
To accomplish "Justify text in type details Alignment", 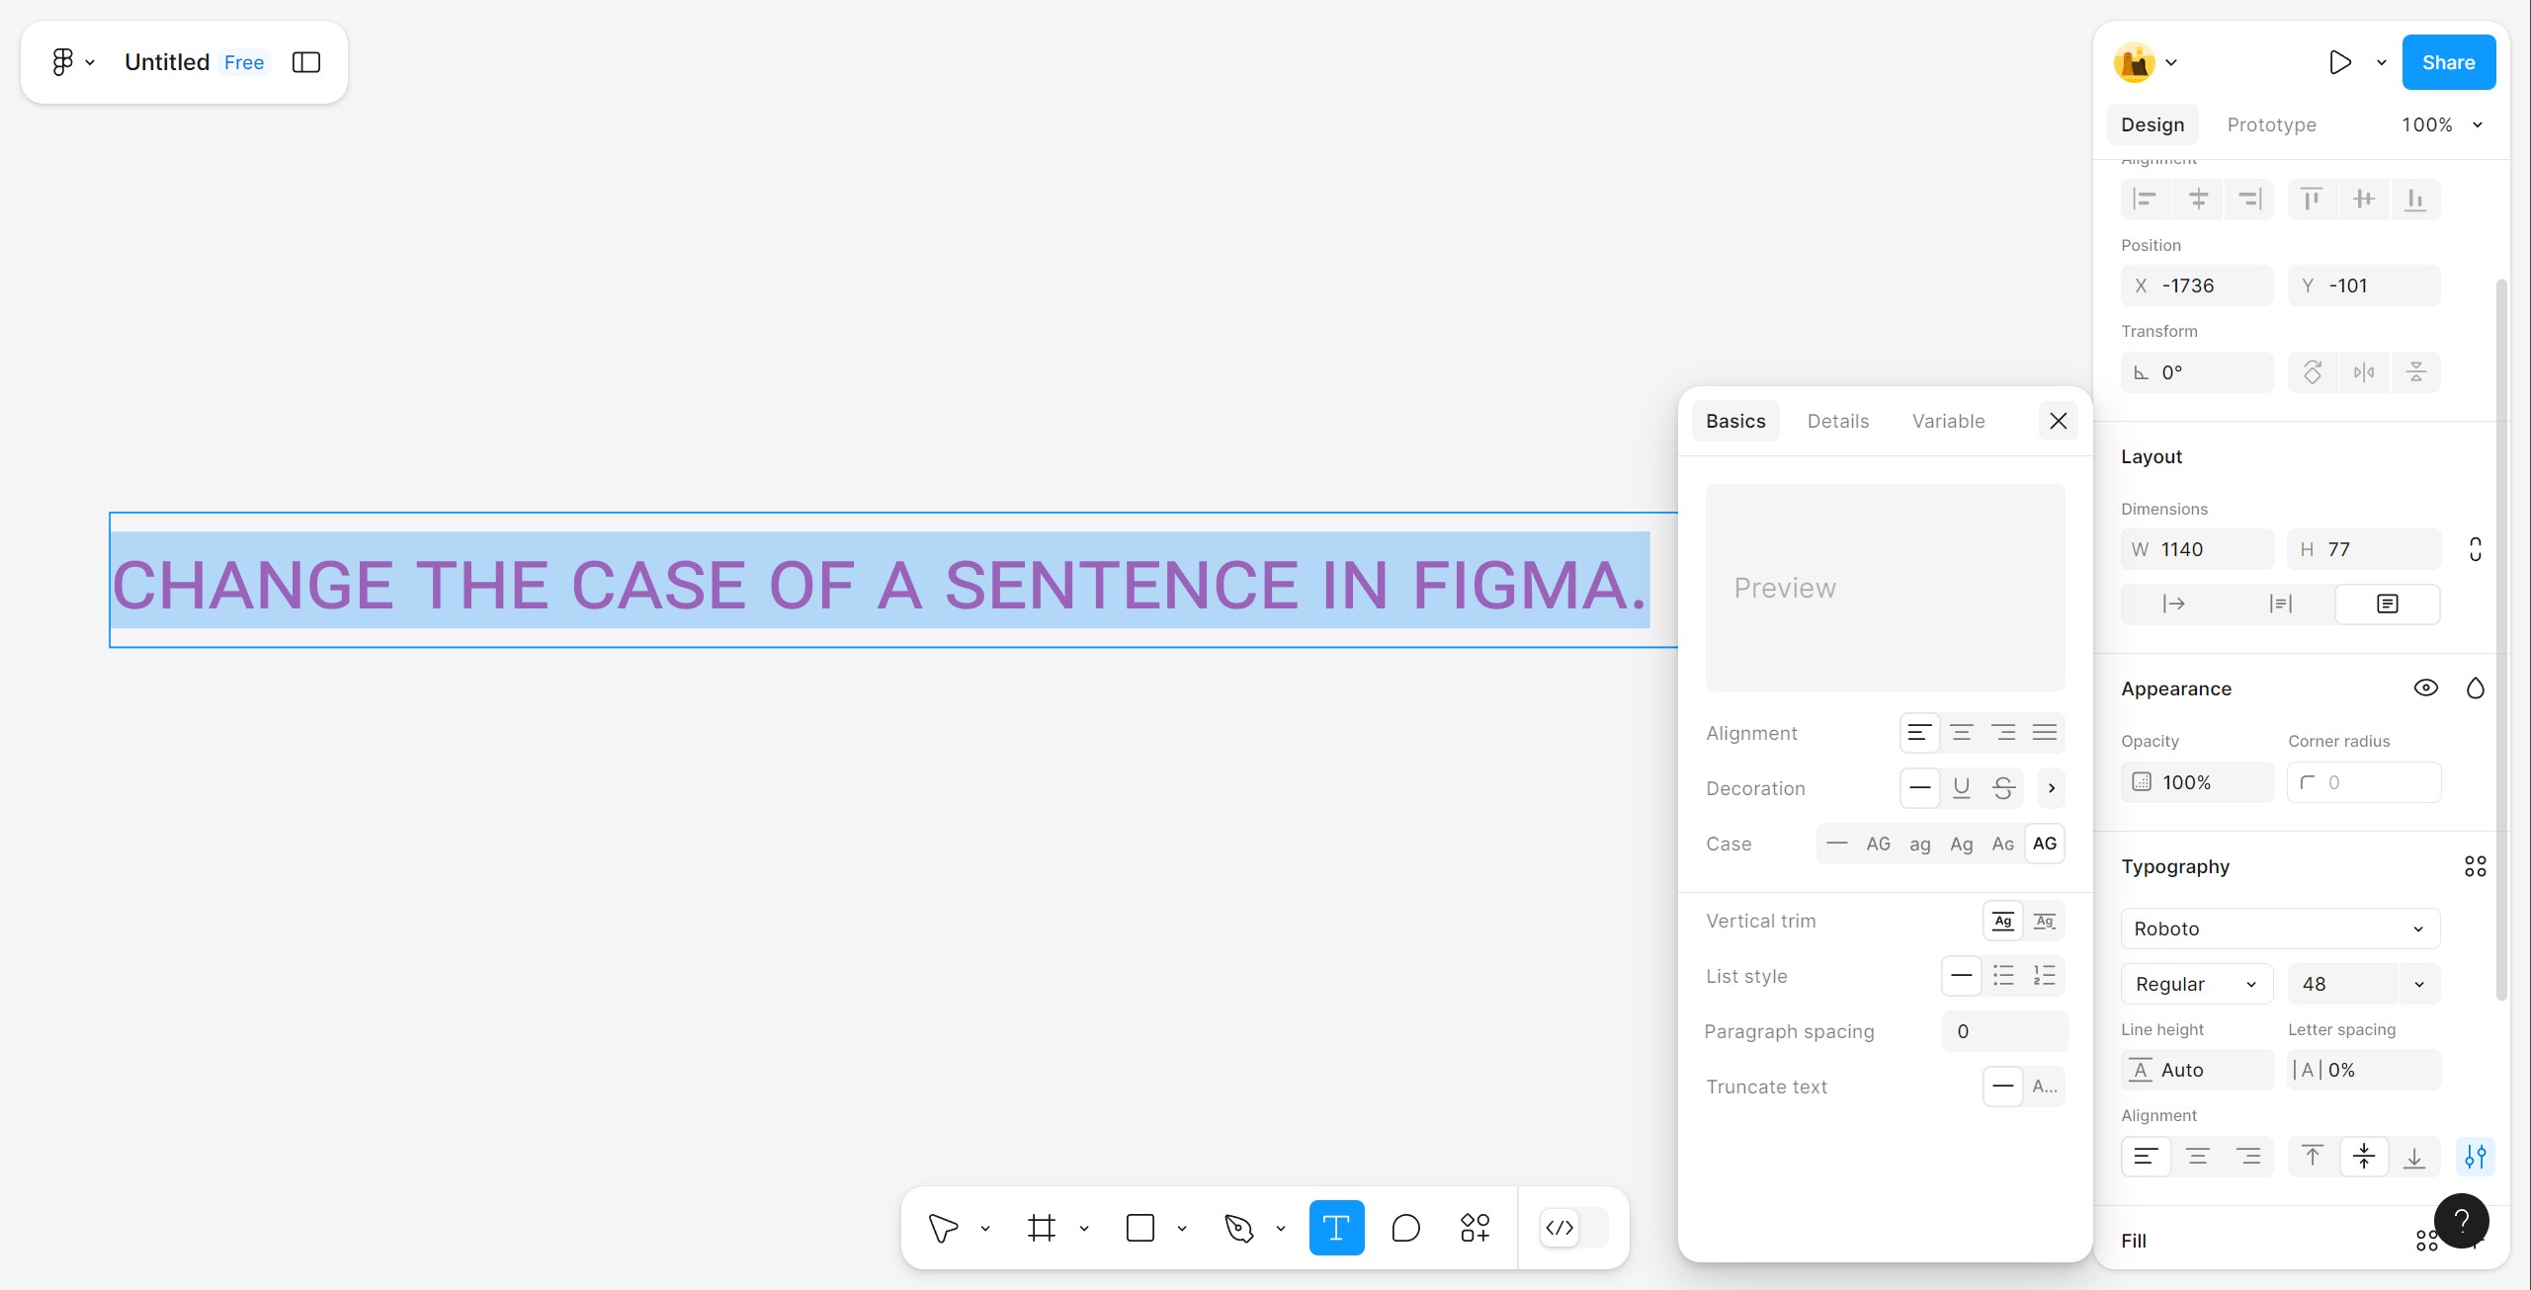I will coord(2045,733).
